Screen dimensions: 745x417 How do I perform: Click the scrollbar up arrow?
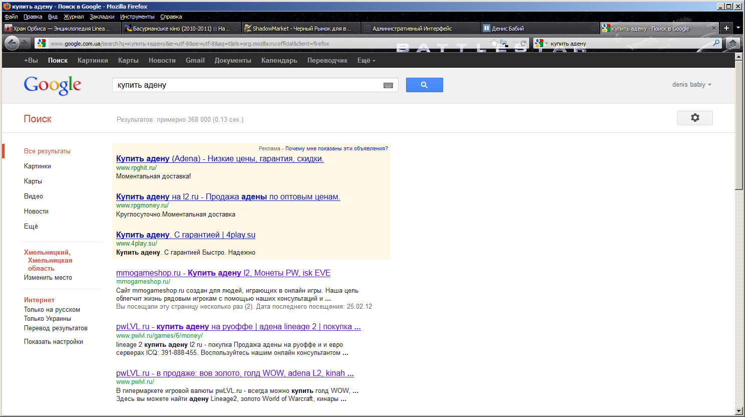coord(738,56)
